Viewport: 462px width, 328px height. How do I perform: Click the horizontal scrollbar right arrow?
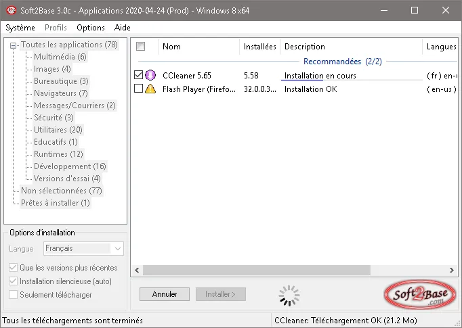pyautogui.click(x=452, y=270)
